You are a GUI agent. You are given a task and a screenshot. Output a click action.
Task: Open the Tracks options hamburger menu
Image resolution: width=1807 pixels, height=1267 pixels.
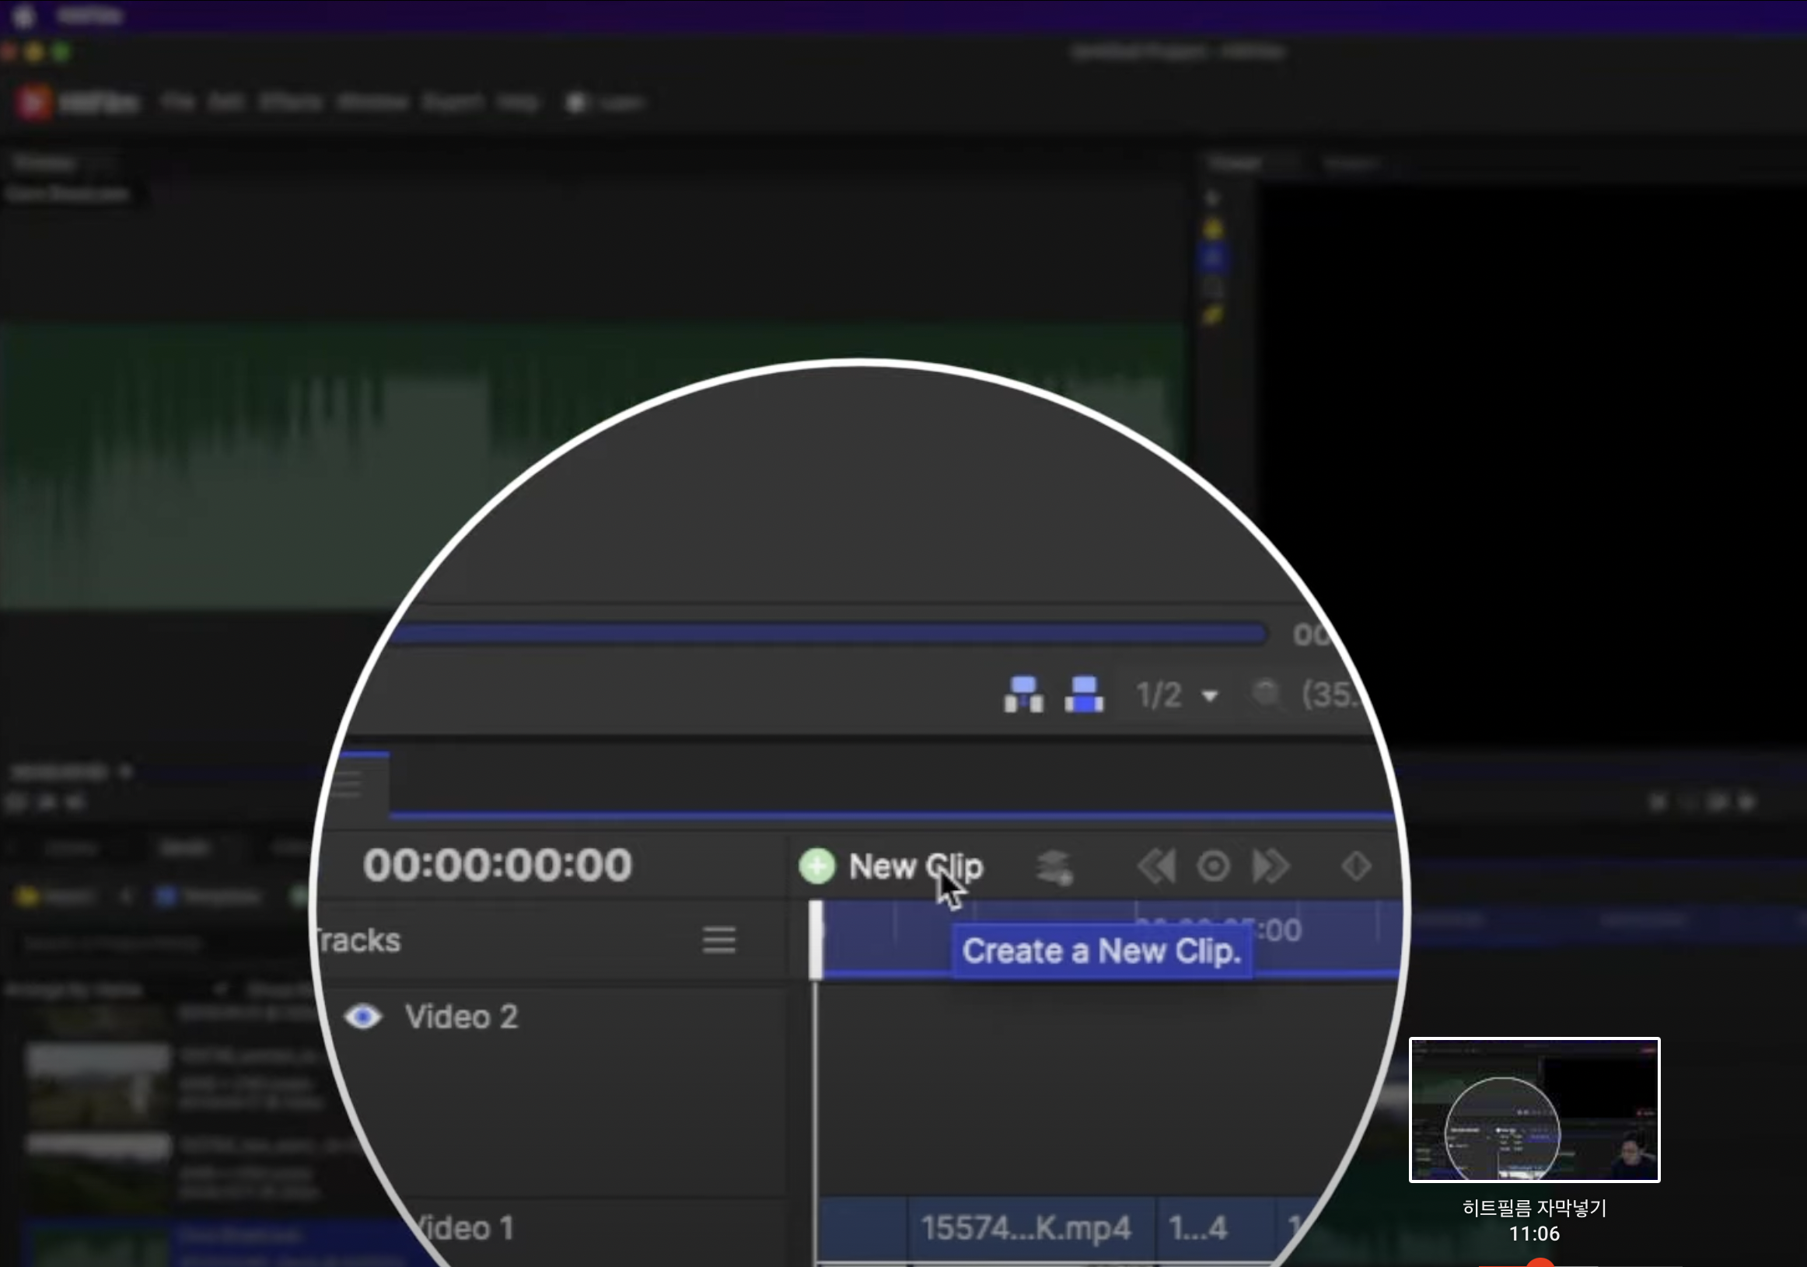click(x=718, y=940)
